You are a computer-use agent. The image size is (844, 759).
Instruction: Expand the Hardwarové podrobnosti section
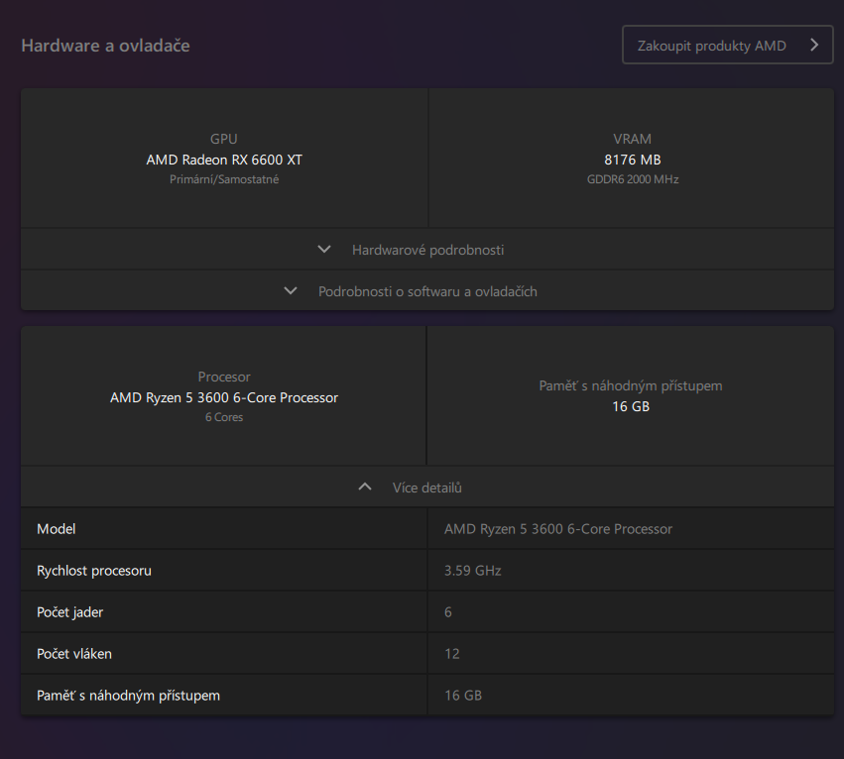pos(427,250)
